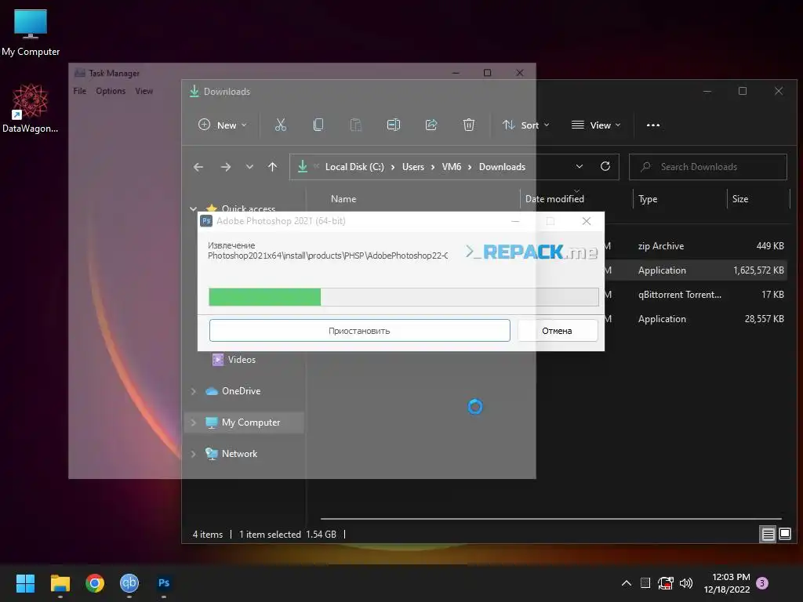803x602 pixels.
Task: Show hidden tray icons chevron
Action: 627,583
